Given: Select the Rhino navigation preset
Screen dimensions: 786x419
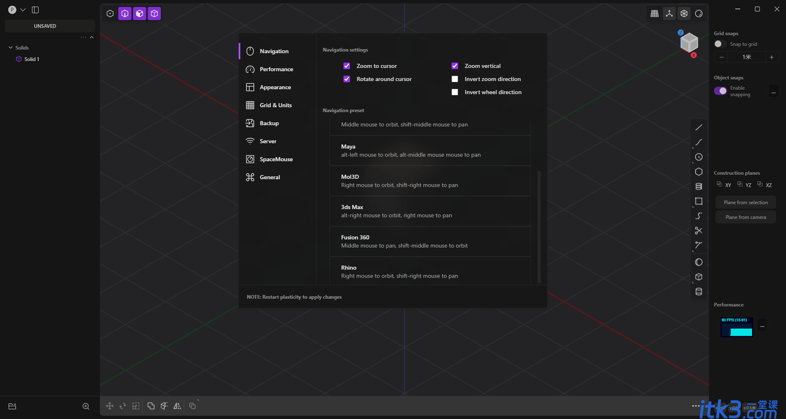Looking at the screenshot, I should 430,271.
